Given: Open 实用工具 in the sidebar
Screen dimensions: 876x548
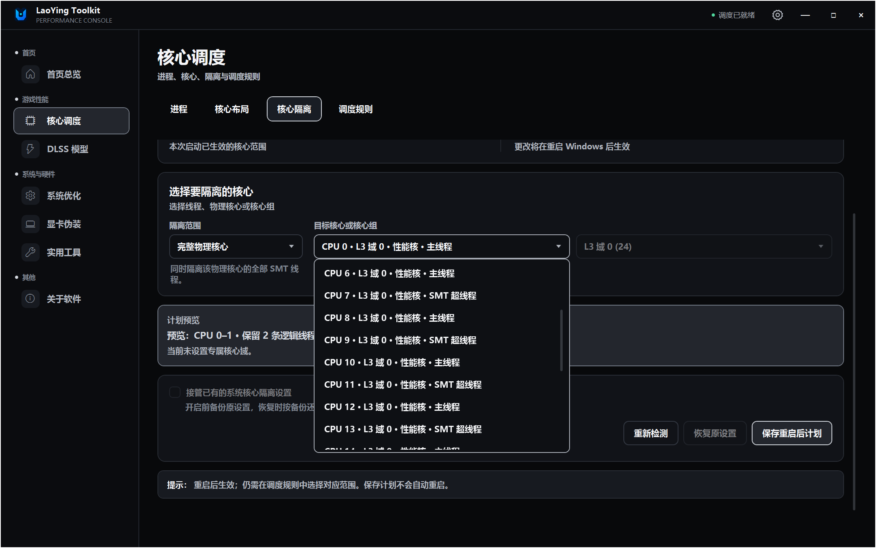Looking at the screenshot, I should (x=71, y=252).
